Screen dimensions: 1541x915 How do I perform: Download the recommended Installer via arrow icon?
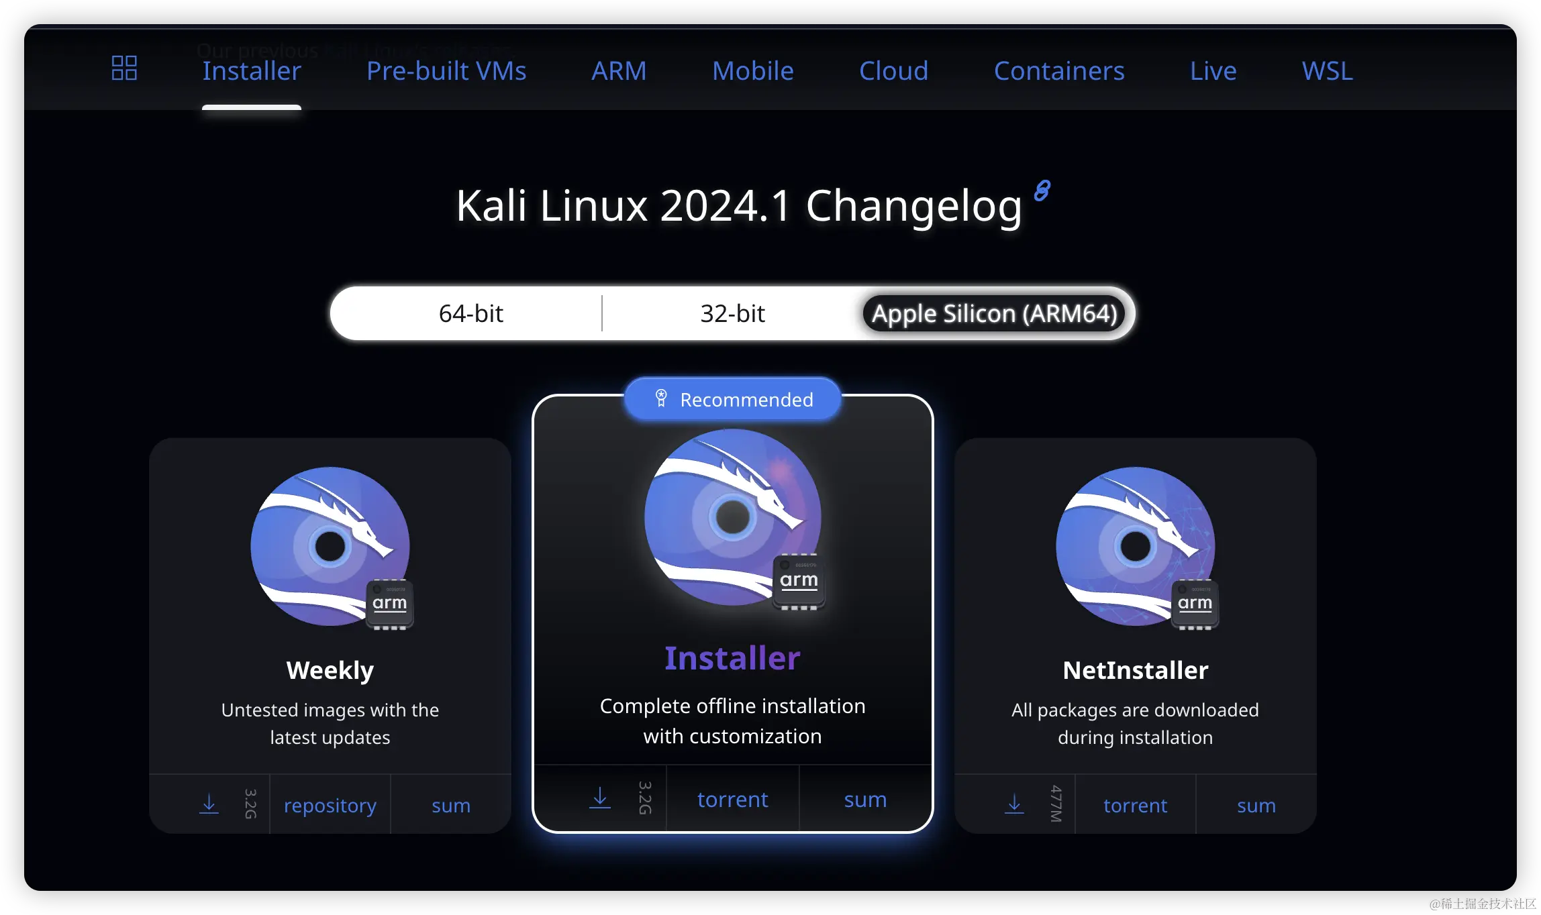point(599,798)
